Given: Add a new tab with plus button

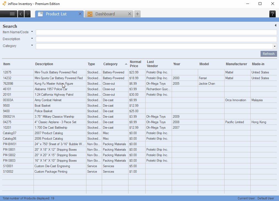Looking at the screenshot, I should [x=137, y=14].
